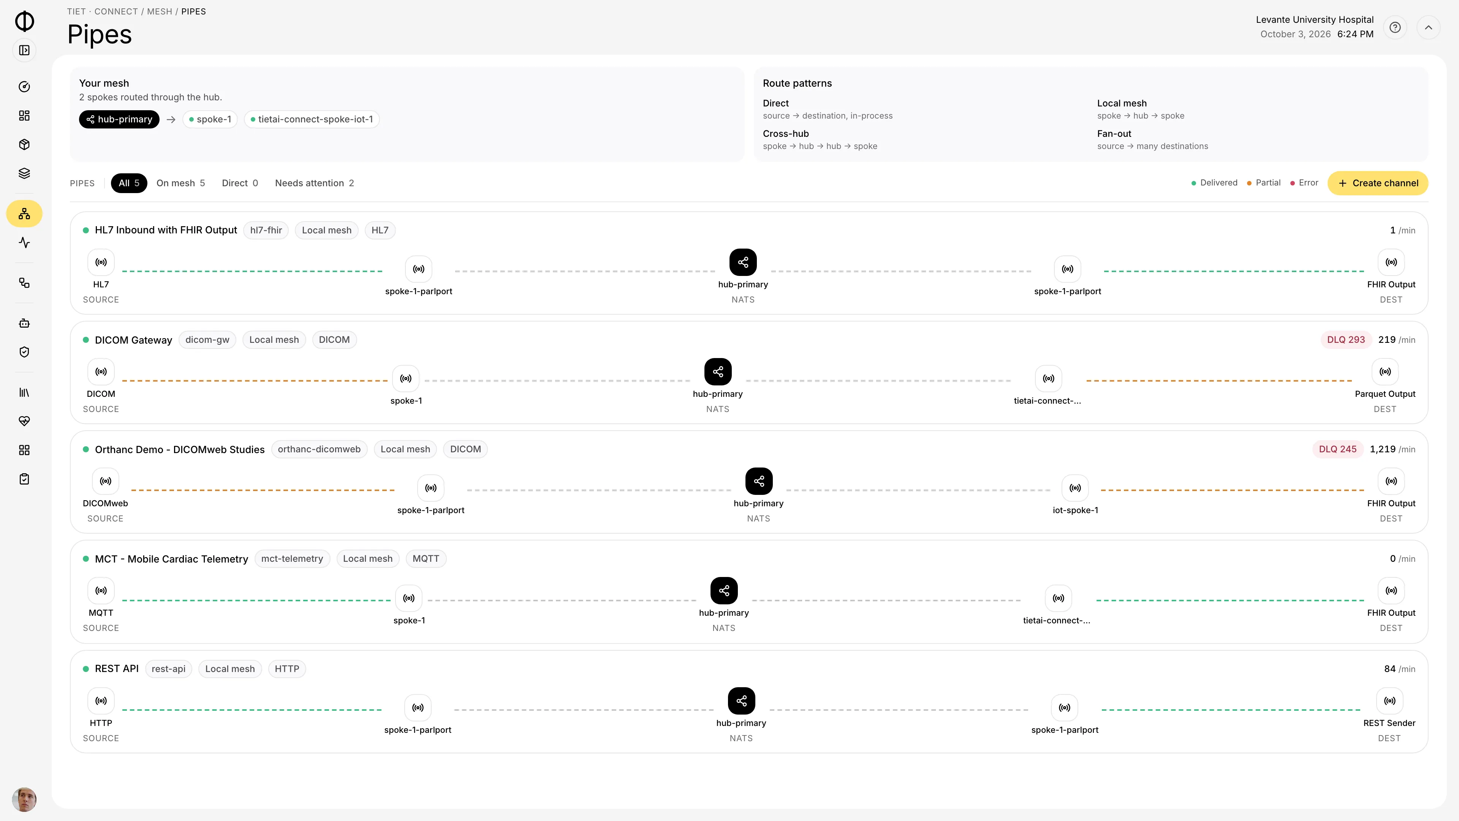Click the Create channel button
Screen dimensions: 1459x821
click(1378, 183)
